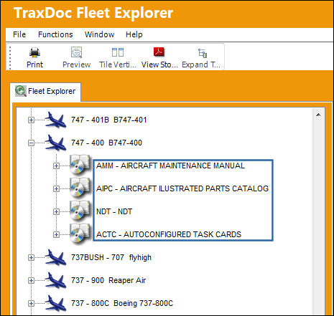Select the NDT - NDT entry
The height and width of the screenshot is (316, 334).
click(114, 211)
